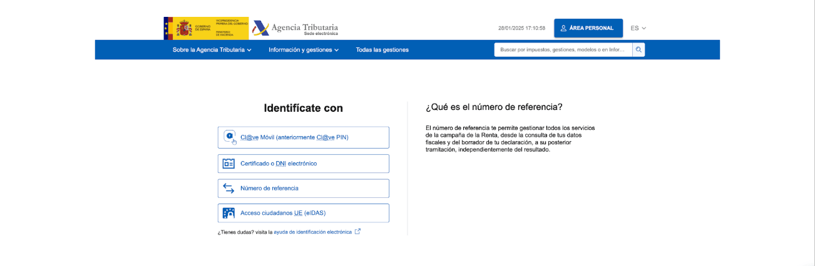
Task: Select the Número de referencia arrows icon
Action: [x=228, y=188]
